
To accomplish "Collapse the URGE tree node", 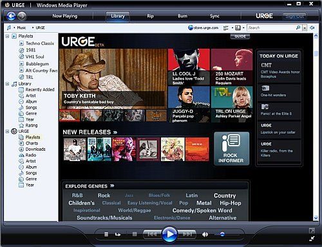I will point(7,132).
